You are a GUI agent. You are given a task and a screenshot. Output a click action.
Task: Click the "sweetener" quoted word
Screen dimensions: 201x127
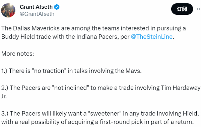(x=105, y=113)
